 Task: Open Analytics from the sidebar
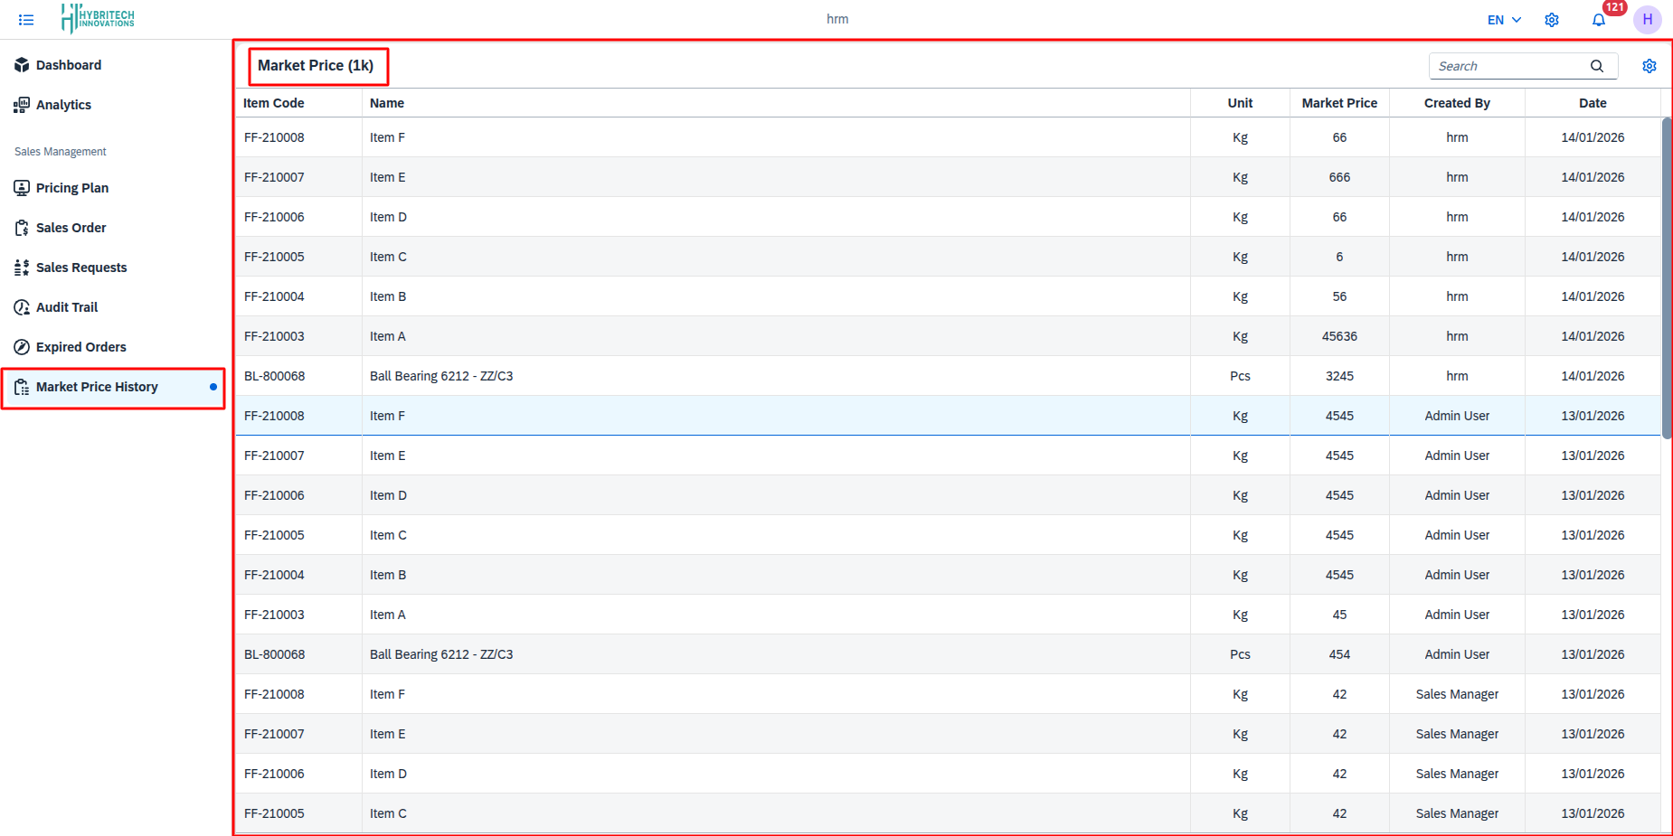pos(63,105)
